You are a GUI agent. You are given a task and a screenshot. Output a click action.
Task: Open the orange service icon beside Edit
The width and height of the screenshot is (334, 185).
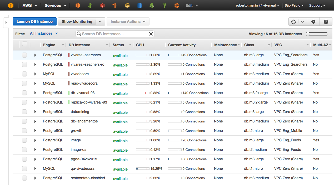[177, 5]
